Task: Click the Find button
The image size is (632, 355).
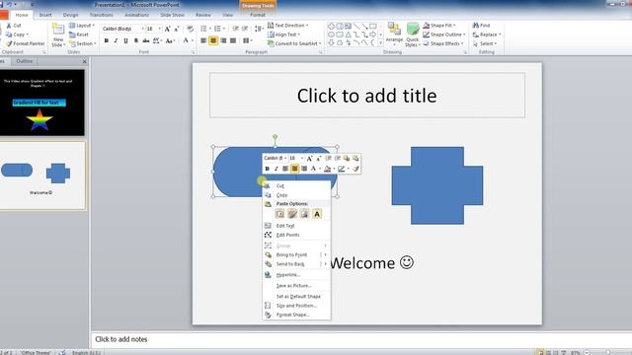Action: click(x=481, y=26)
